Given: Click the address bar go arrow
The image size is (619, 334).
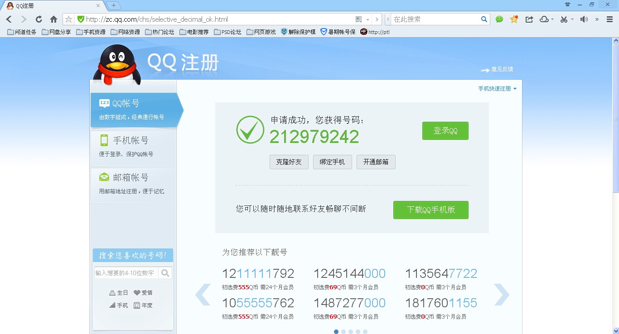Looking at the screenshot, I should (377, 19).
